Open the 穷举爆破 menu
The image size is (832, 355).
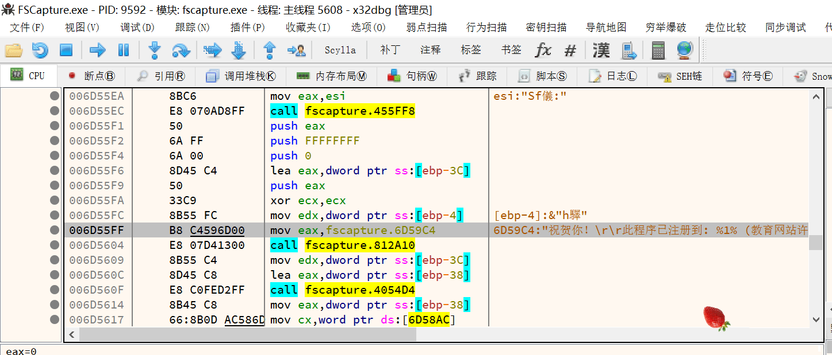(x=666, y=28)
